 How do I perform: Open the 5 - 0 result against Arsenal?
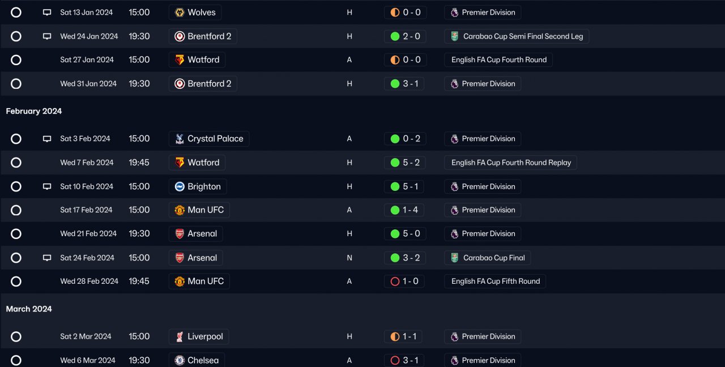(411, 234)
